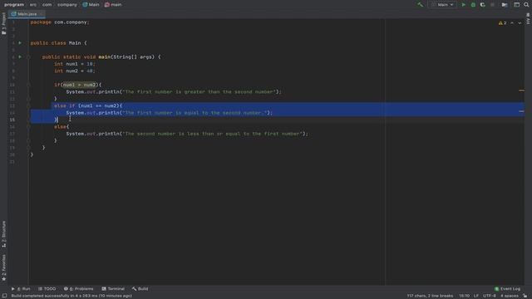Click the println 'first number is greater' line
Image resolution: width=532 pixels, height=299 pixels.
coord(174,92)
